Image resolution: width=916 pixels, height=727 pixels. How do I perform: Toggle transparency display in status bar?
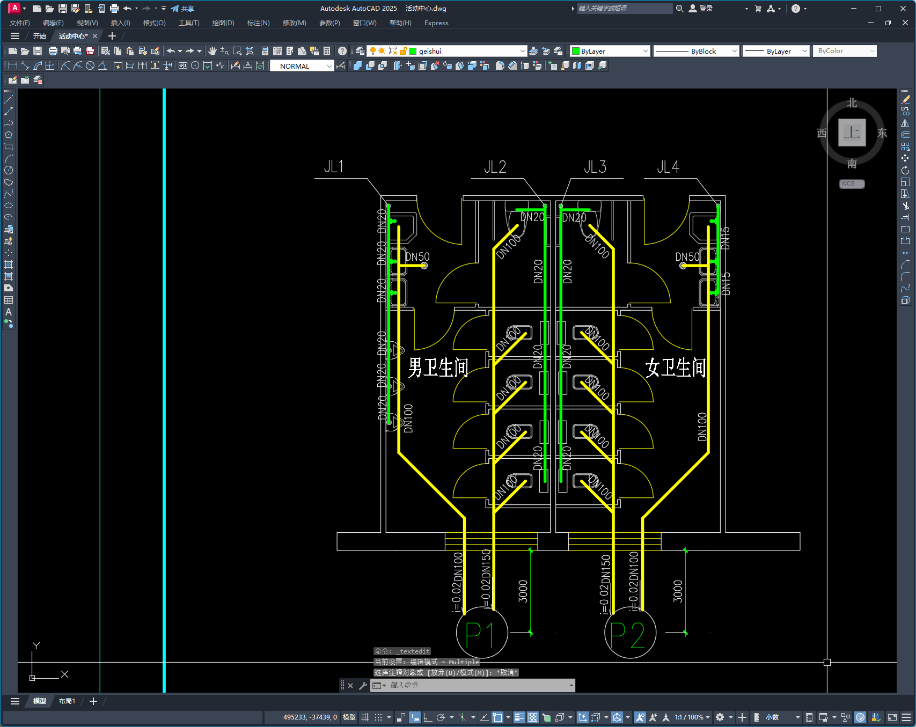point(533,717)
